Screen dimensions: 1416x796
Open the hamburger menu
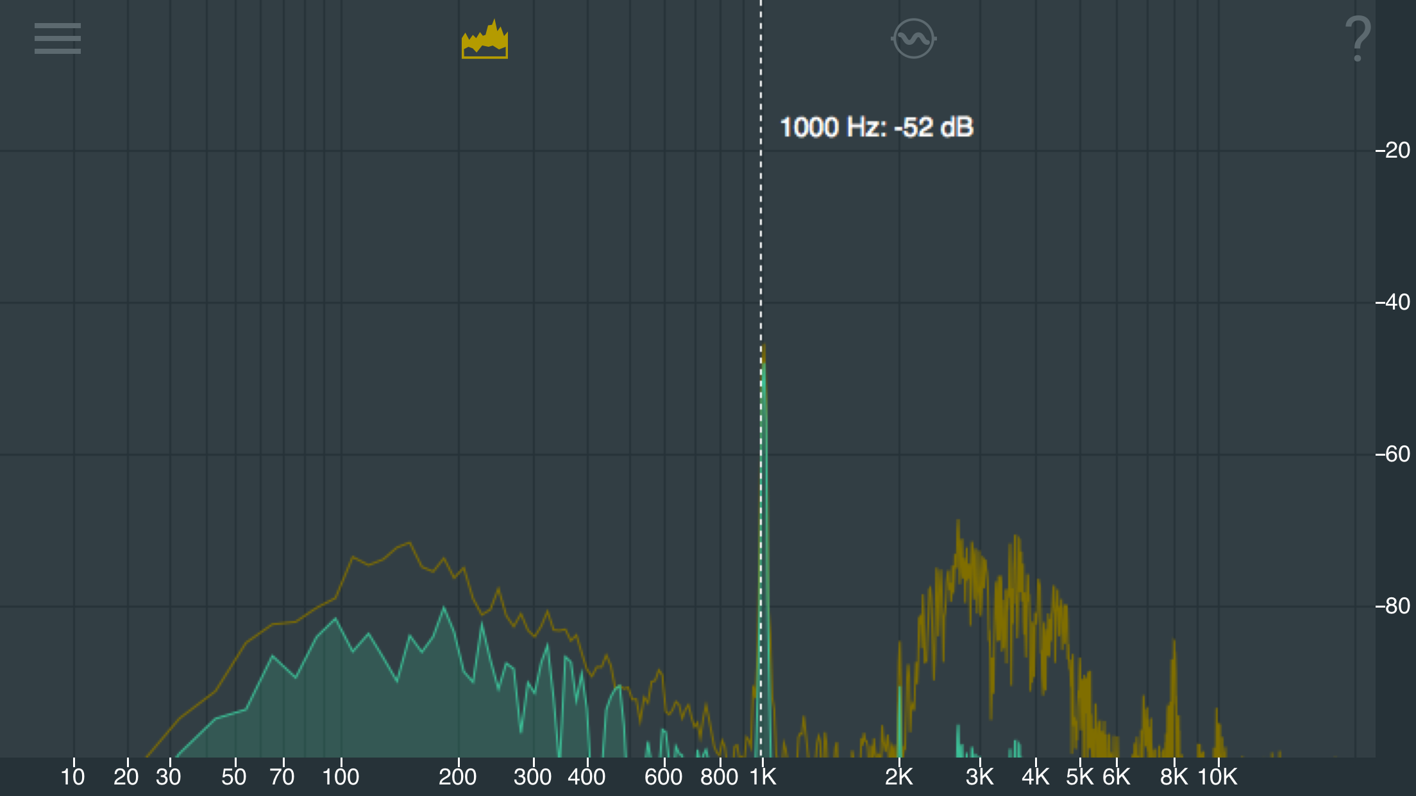point(58,38)
